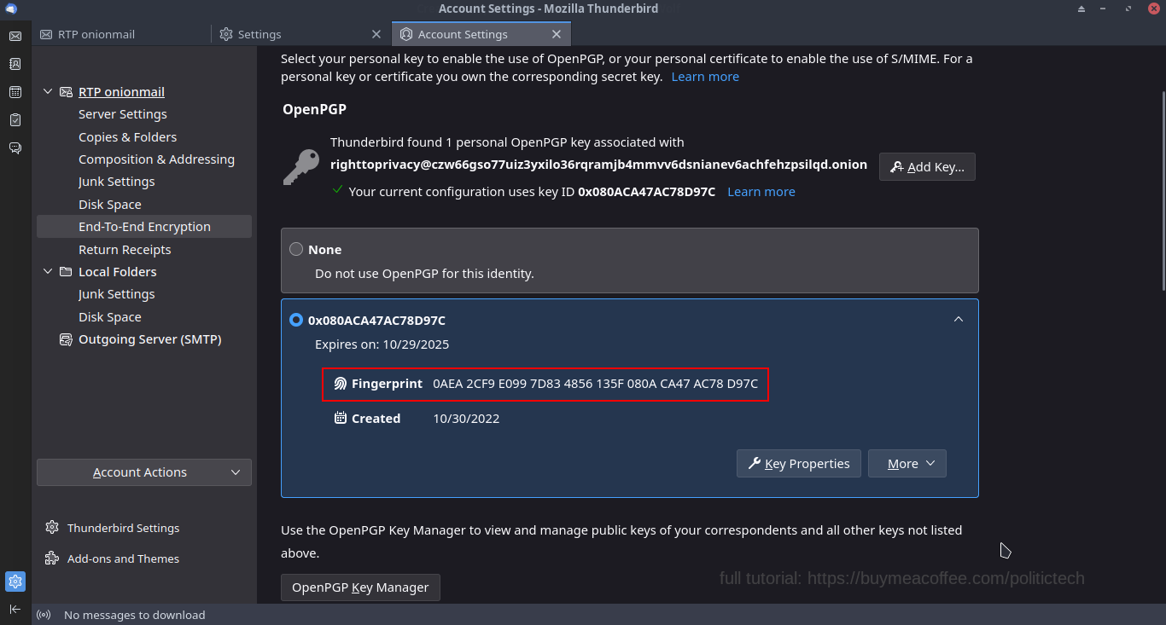Click Expires on: 10/29/2025 text
1166x625 pixels.
coord(382,344)
